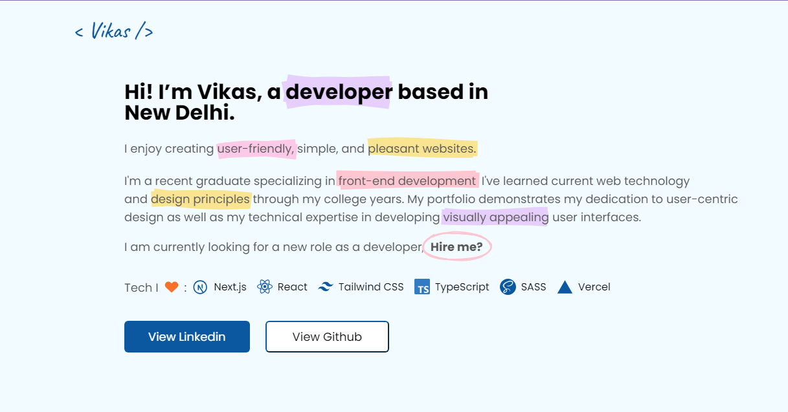
Task: Click the 'View Linkedin' button
Action: pos(186,336)
